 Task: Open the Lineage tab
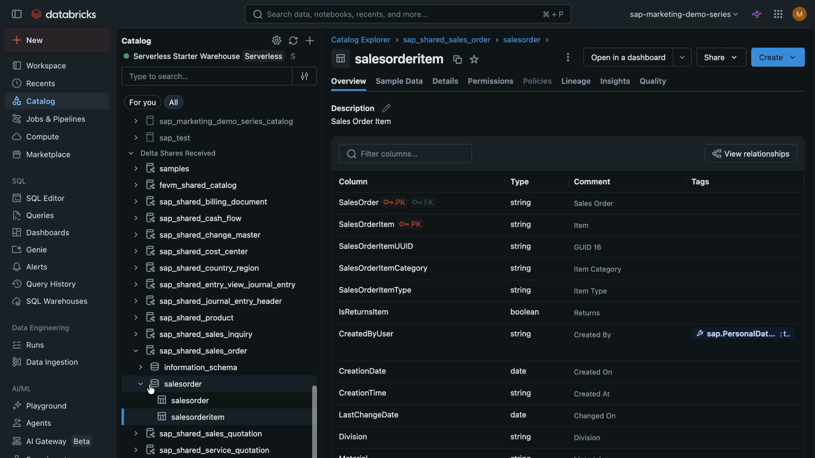click(576, 81)
